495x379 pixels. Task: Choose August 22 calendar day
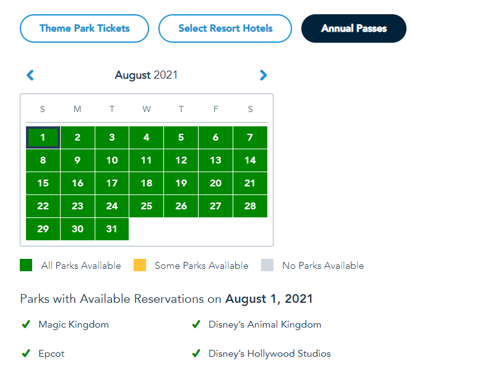coord(43,206)
